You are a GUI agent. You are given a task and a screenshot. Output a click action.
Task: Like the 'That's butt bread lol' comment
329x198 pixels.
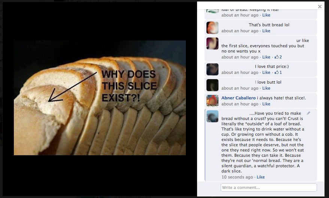tap(266, 31)
